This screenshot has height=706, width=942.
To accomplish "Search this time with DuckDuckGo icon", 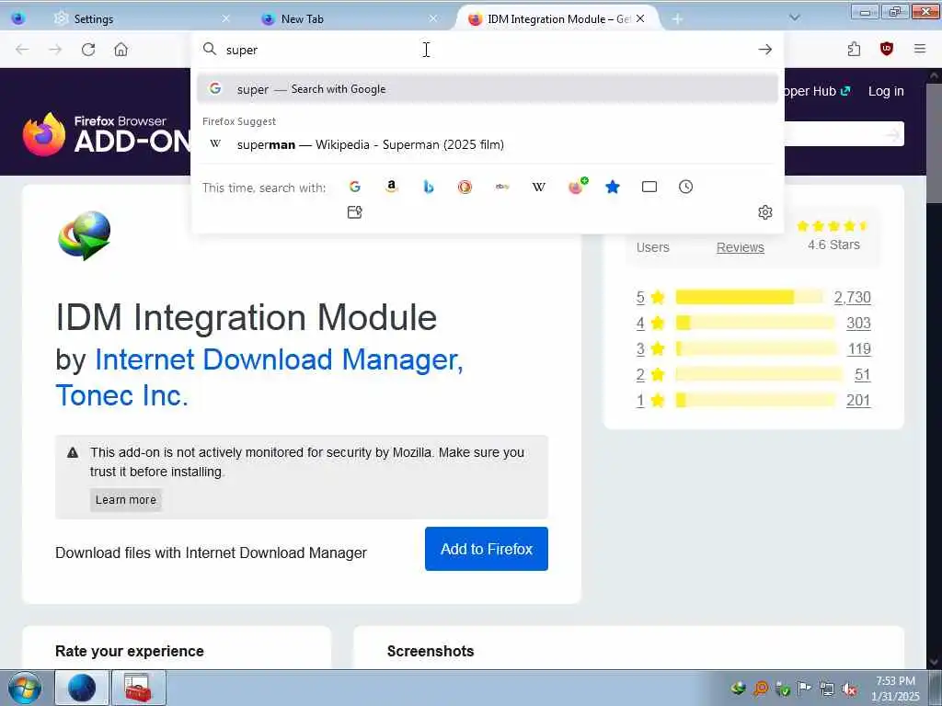I will pyautogui.click(x=465, y=187).
